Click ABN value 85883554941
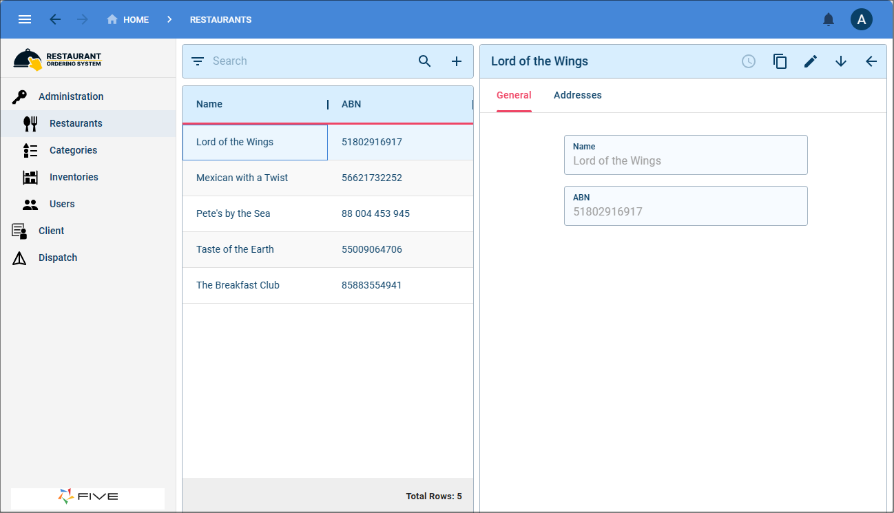This screenshot has width=894, height=513. pyautogui.click(x=372, y=286)
